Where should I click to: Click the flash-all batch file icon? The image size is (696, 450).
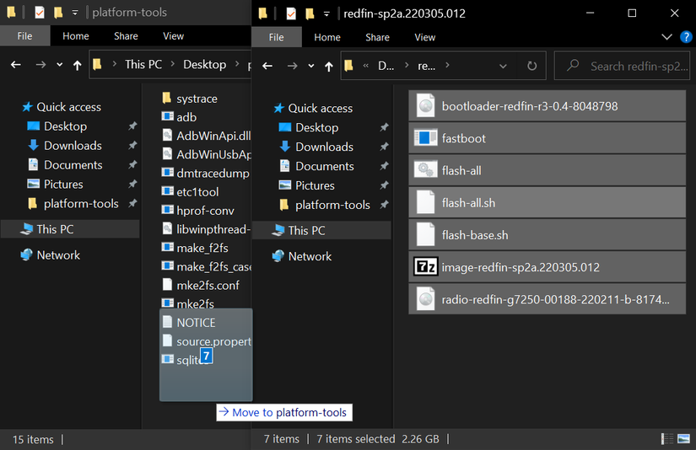[x=424, y=170]
